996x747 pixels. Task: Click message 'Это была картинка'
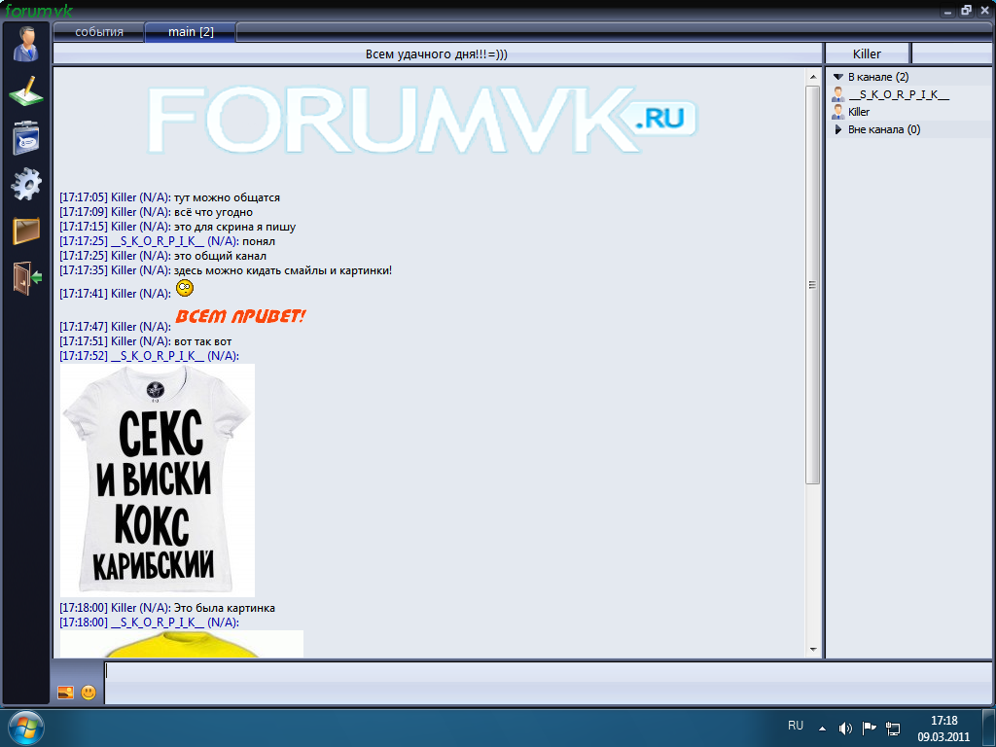coord(225,608)
